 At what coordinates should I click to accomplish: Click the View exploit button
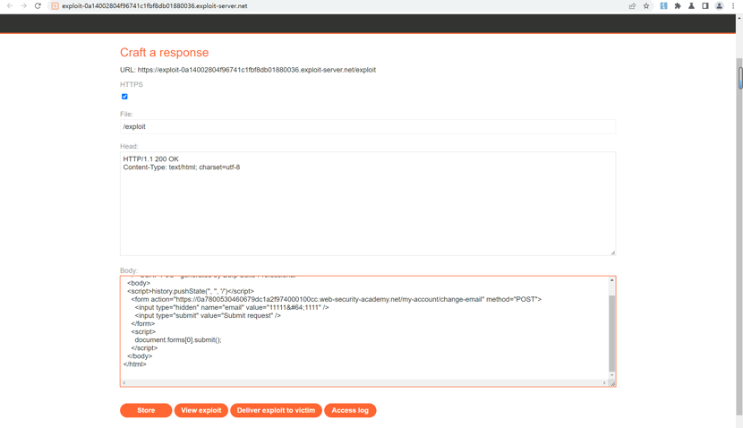(201, 410)
